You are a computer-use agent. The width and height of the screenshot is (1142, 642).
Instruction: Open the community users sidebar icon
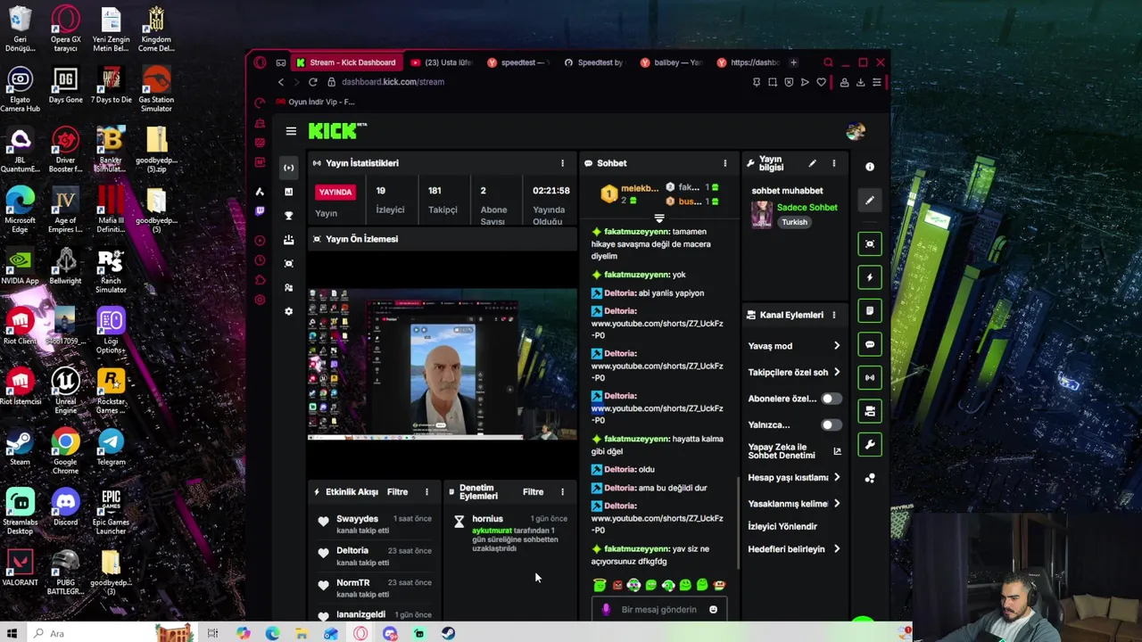tap(288, 287)
